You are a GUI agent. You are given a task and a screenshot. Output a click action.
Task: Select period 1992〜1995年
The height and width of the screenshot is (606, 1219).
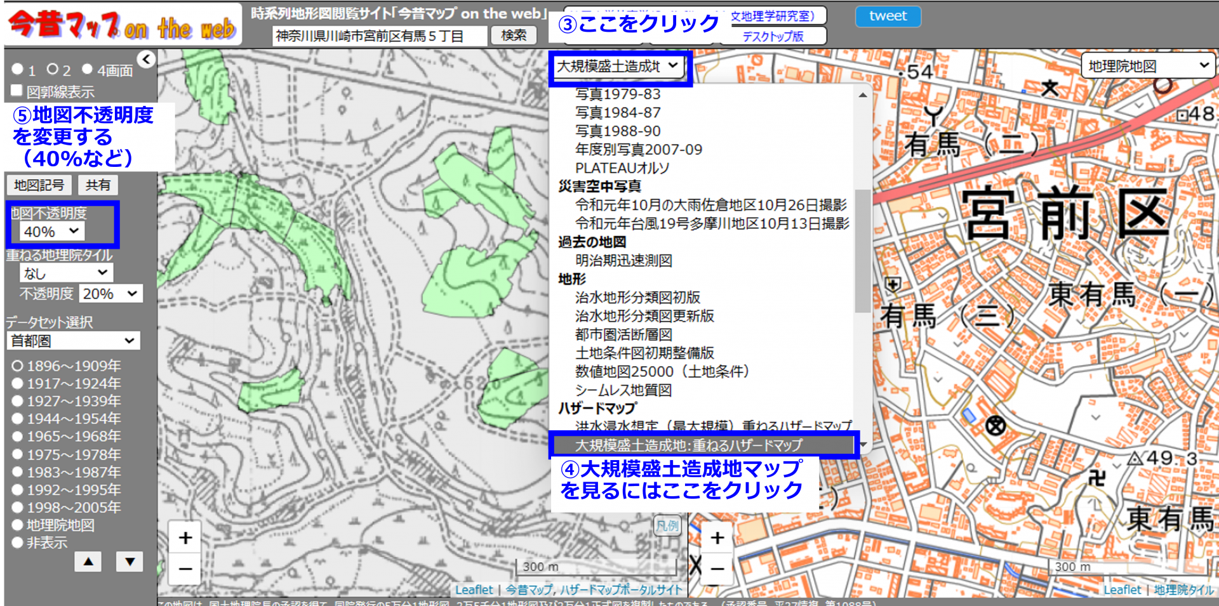tap(17, 490)
